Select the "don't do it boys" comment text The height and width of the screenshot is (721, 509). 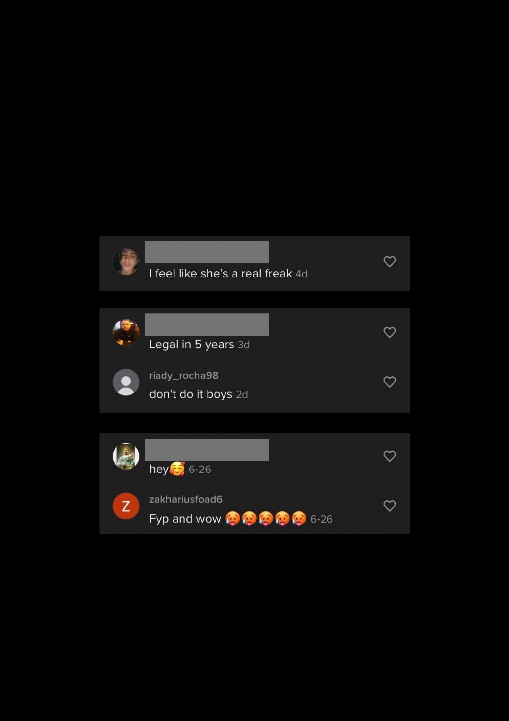[191, 394]
